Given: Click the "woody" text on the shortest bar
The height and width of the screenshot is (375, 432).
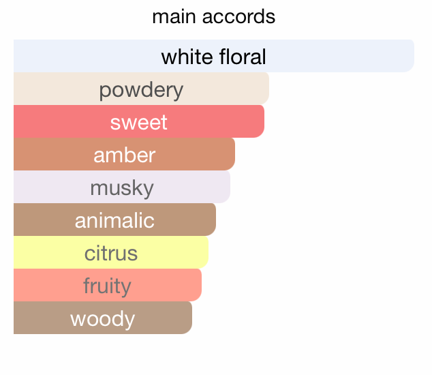Looking at the screenshot, I should [103, 318].
